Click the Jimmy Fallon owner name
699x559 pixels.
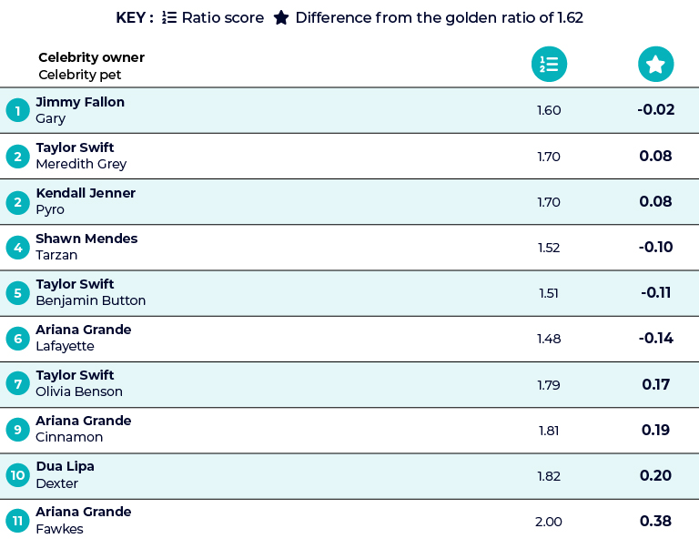tap(80, 102)
